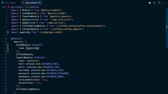Click DATABASE_USER on line 20
The height and width of the screenshot is (94, 168).
(55, 70)
